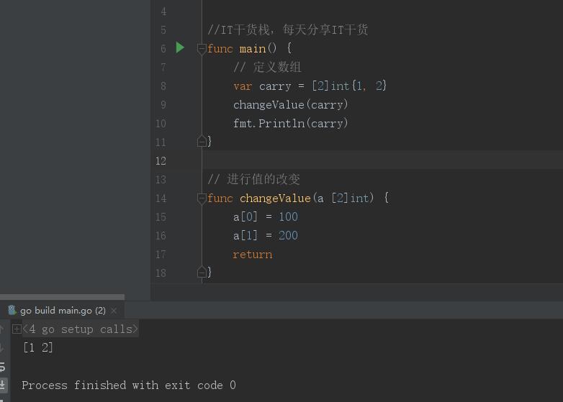This screenshot has height=402, width=563.
Task: Click the green run gutter icon beside main
Action: pos(180,48)
